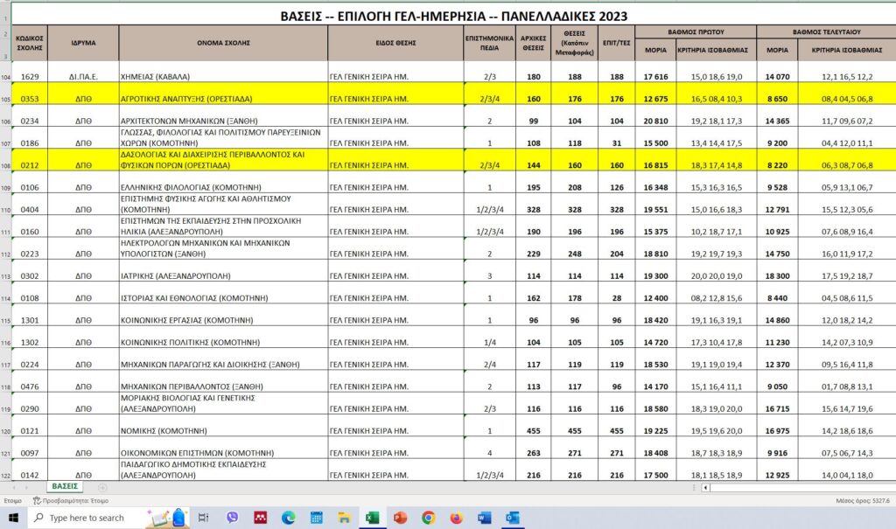Click the next sheet navigation arrow
896x529 pixels.
point(26,487)
